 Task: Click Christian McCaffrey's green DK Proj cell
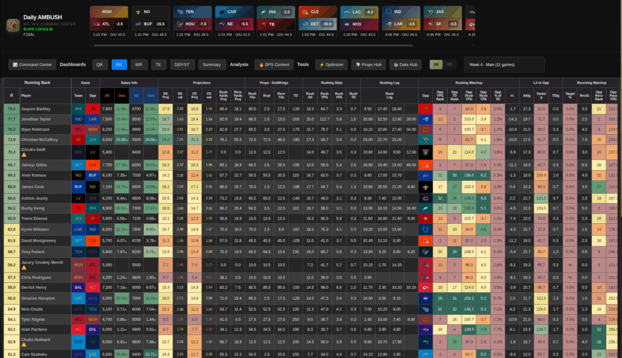(x=166, y=139)
